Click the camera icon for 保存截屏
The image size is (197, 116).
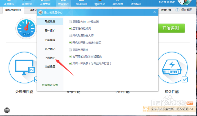pos(177,10)
